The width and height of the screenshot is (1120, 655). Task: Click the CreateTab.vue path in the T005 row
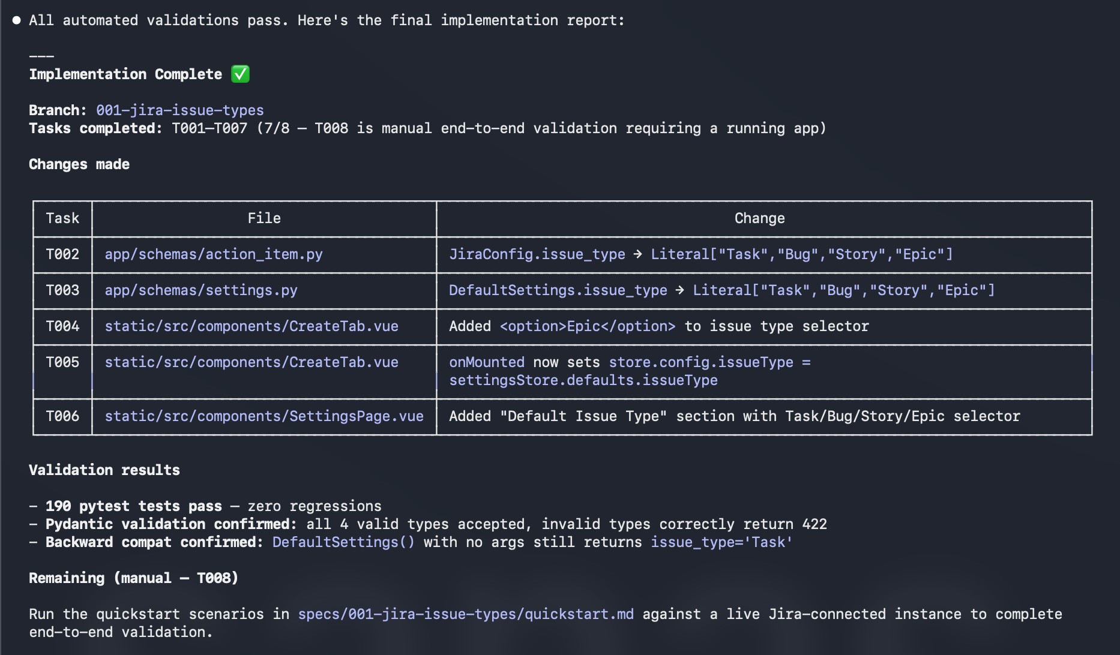pyautogui.click(x=251, y=362)
